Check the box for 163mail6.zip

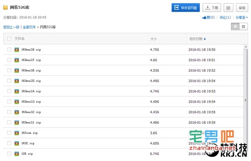point(9,70)
